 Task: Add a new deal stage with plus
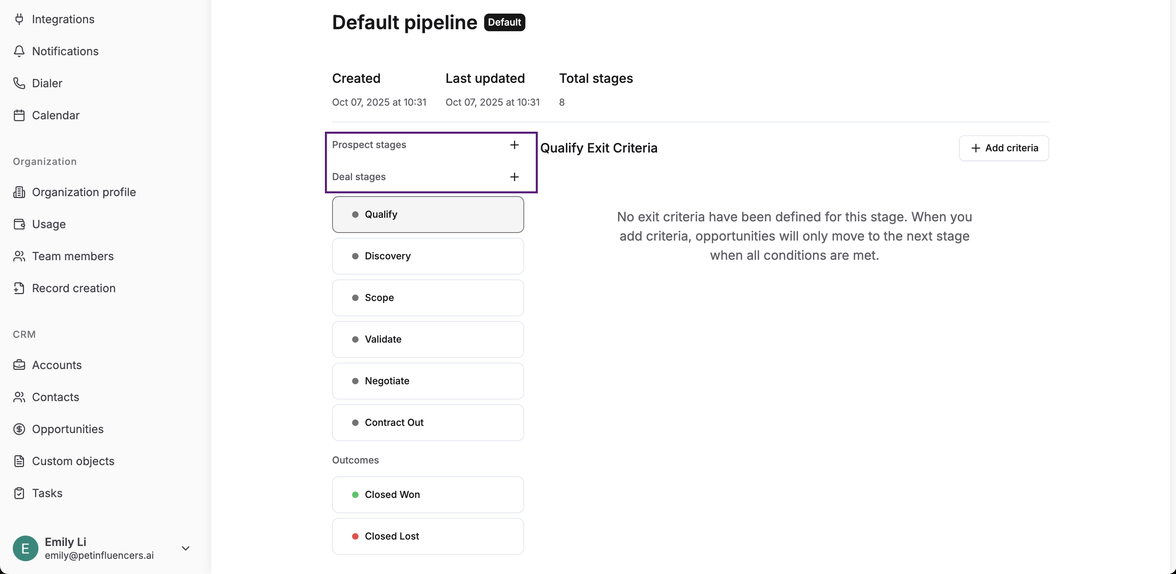tap(514, 177)
